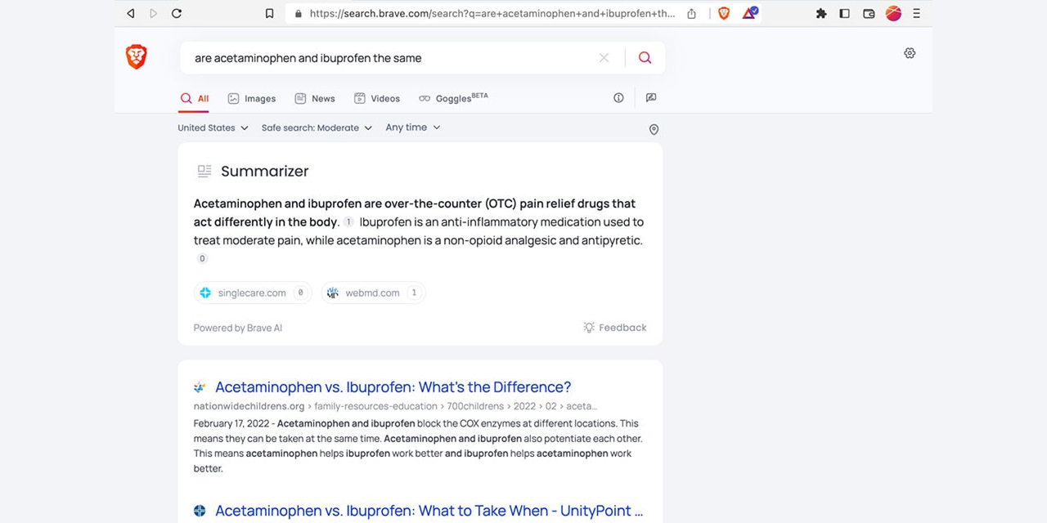Viewport: 1047px width, 523px height.
Task: Open the browser hamburger menu
Action: point(917,13)
